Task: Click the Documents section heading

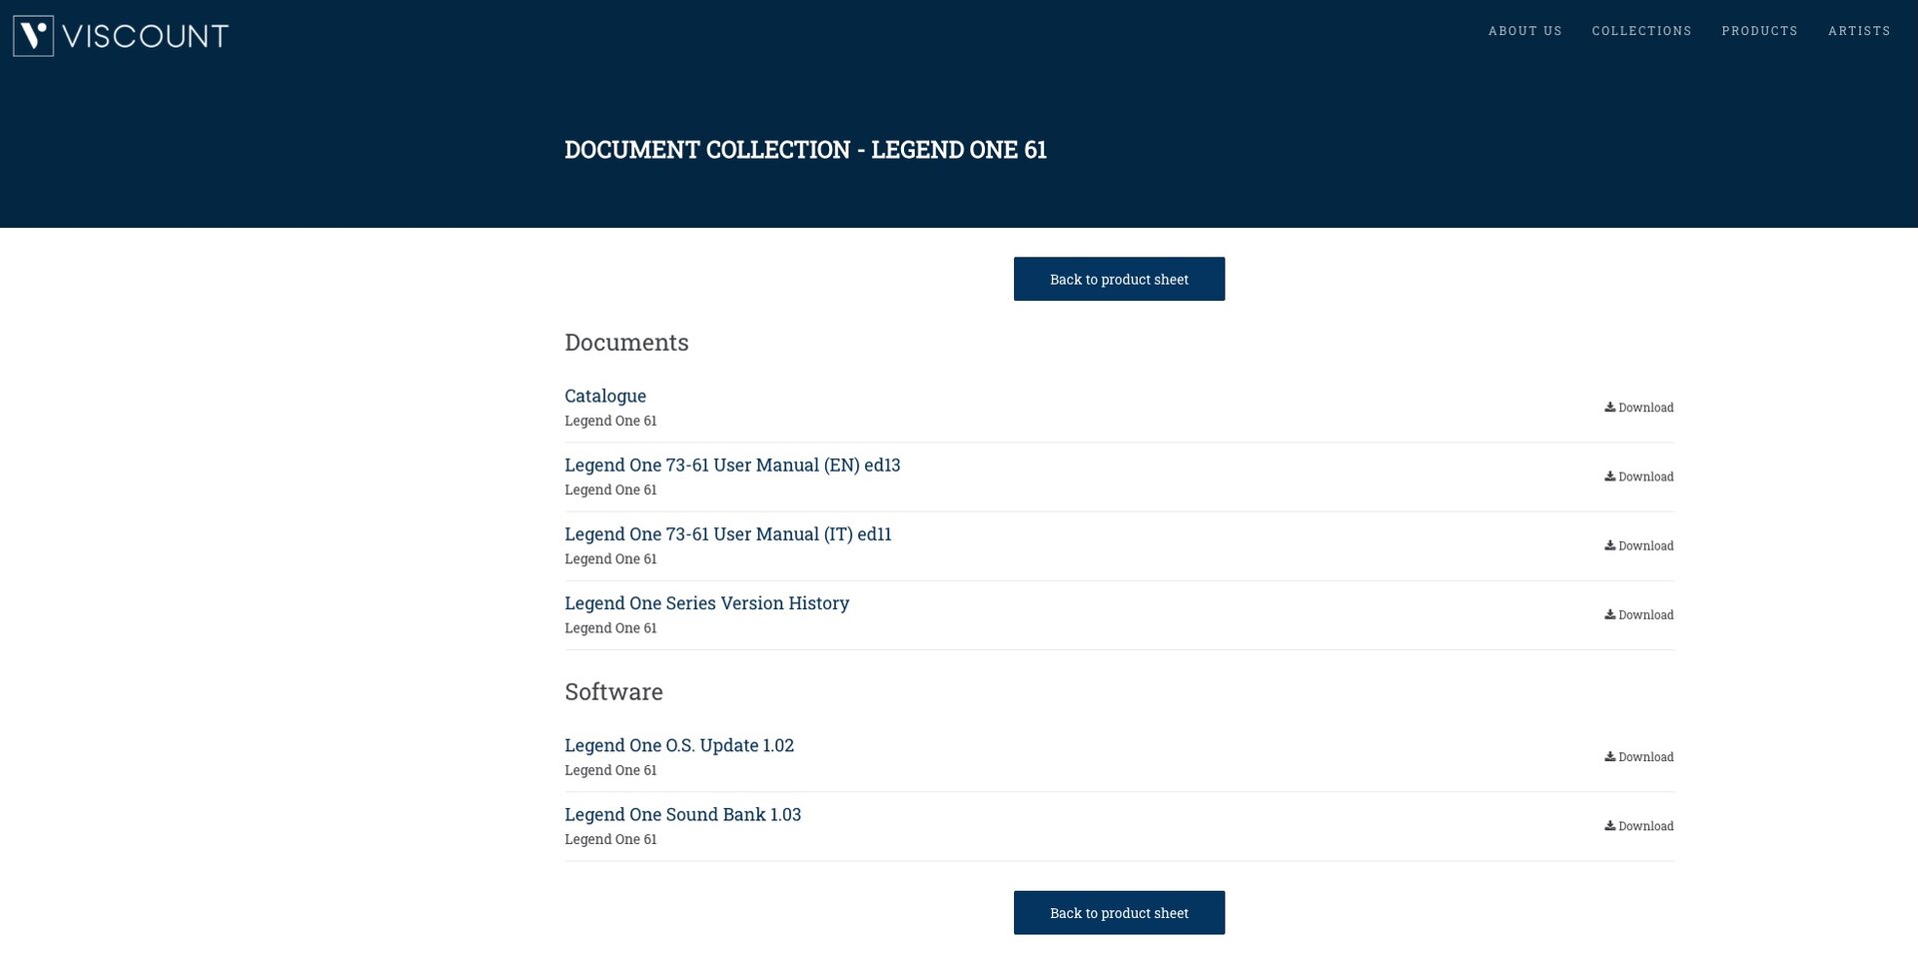Action: click(626, 343)
